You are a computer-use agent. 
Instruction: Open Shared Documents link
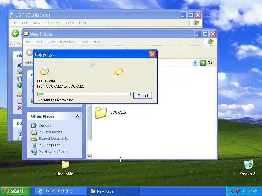(x=53, y=139)
